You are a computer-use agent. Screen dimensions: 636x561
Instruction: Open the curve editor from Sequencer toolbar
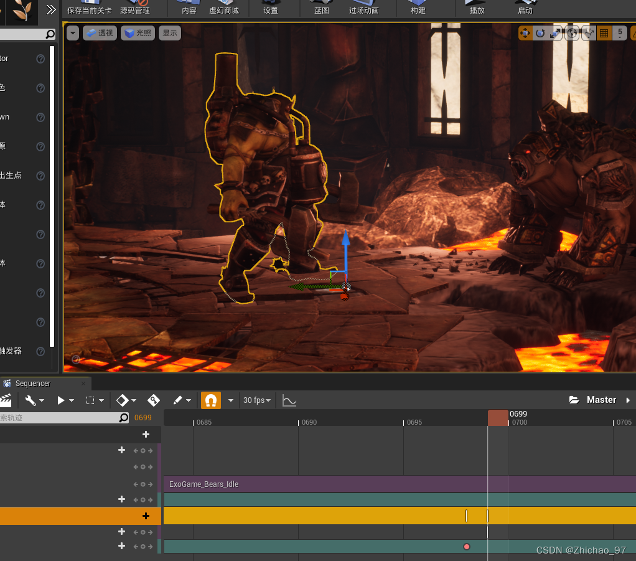pos(289,400)
